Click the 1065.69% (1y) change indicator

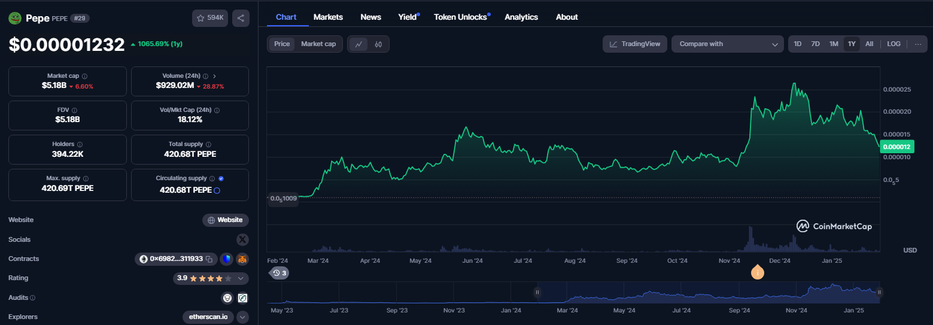(156, 44)
